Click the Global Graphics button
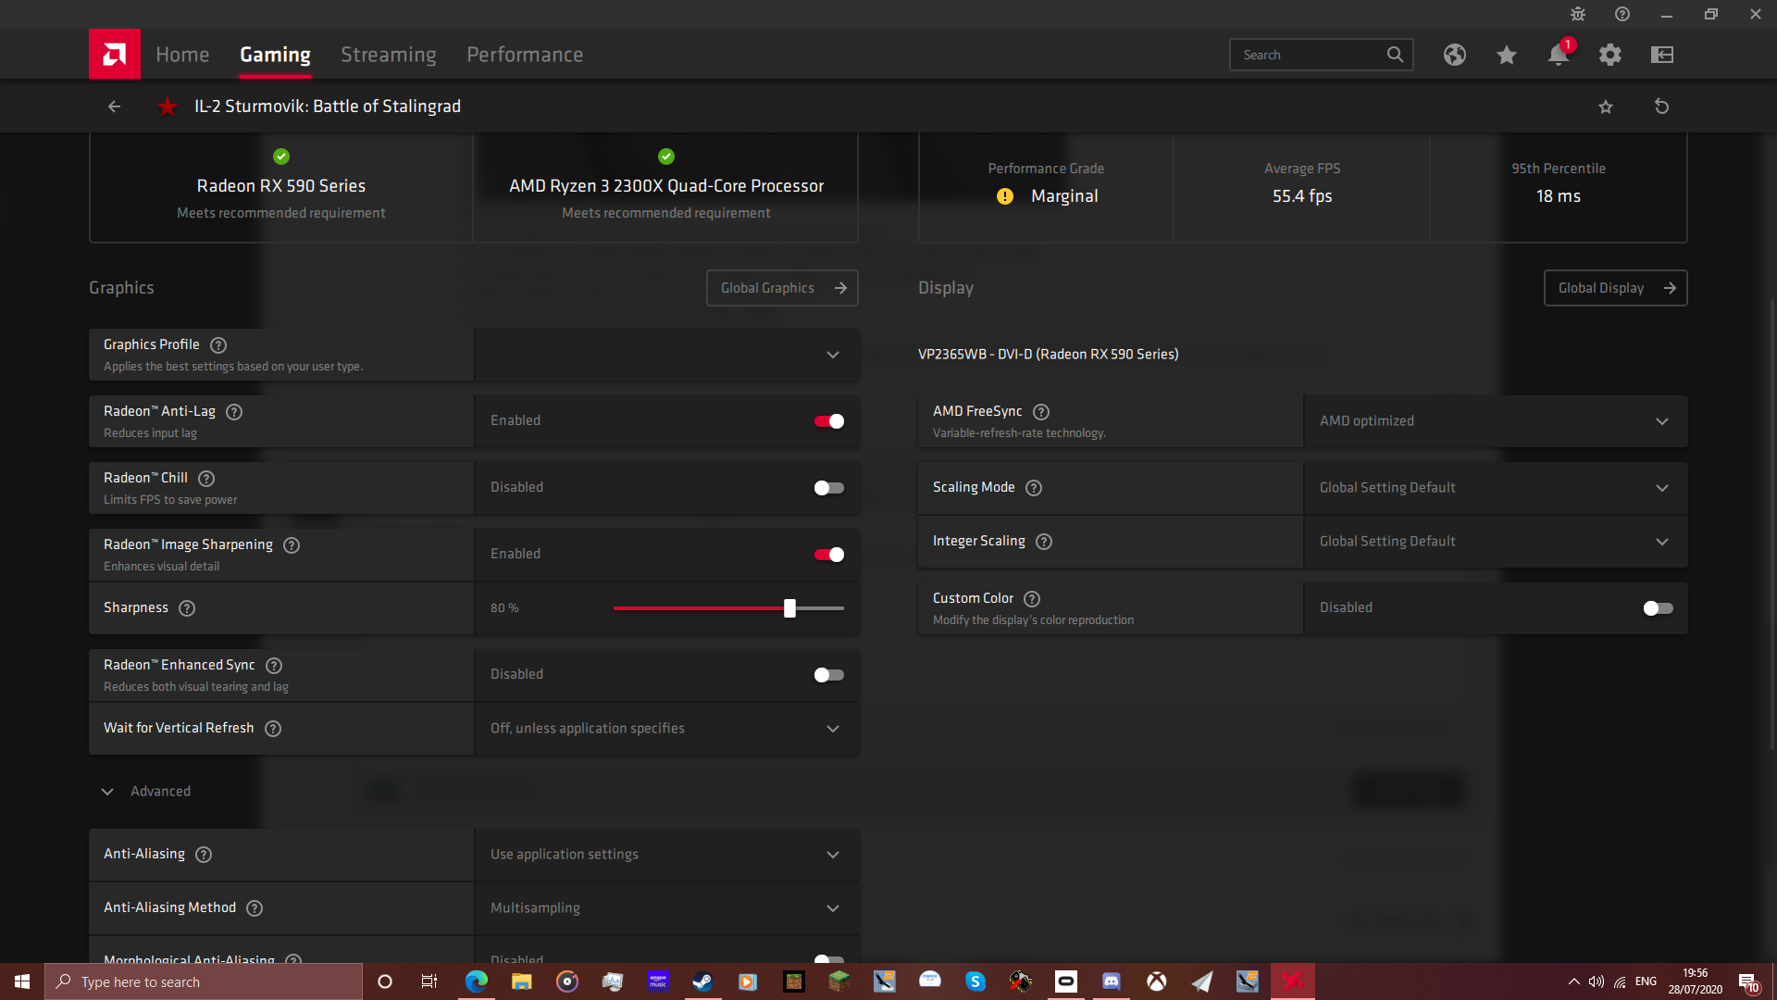Image resolution: width=1777 pixels, height=1000 pixels. [x=782, y=288]
